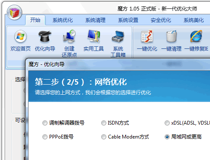Open the 实用工具 utilities icon
The width and height of the screenshot is (210, 160).
pyautogui.click(x=94, y=36)
